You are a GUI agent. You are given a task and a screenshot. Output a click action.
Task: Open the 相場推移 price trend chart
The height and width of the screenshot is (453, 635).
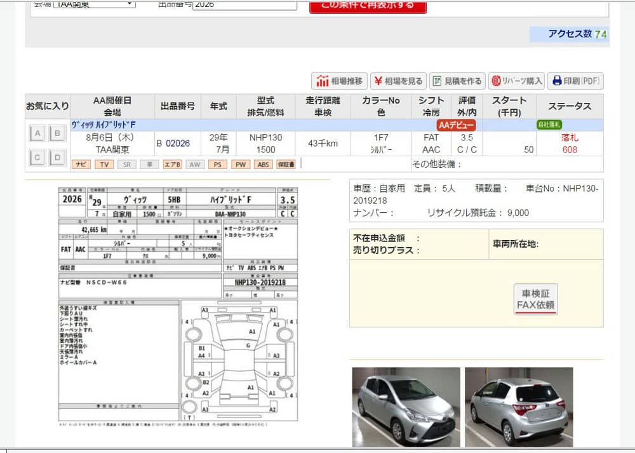(339, 81)
